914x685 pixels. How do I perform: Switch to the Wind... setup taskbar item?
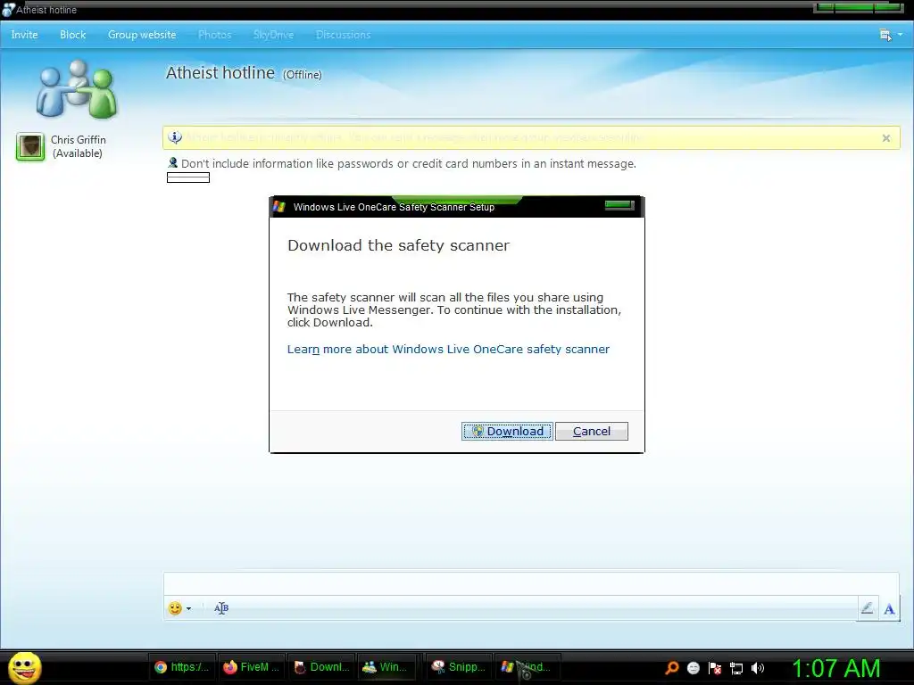coord(528,667)
